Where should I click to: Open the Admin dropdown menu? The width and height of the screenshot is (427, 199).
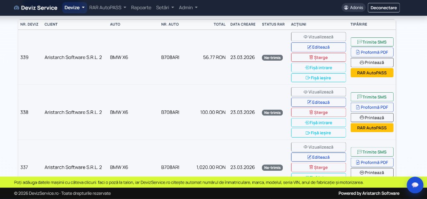188,7
